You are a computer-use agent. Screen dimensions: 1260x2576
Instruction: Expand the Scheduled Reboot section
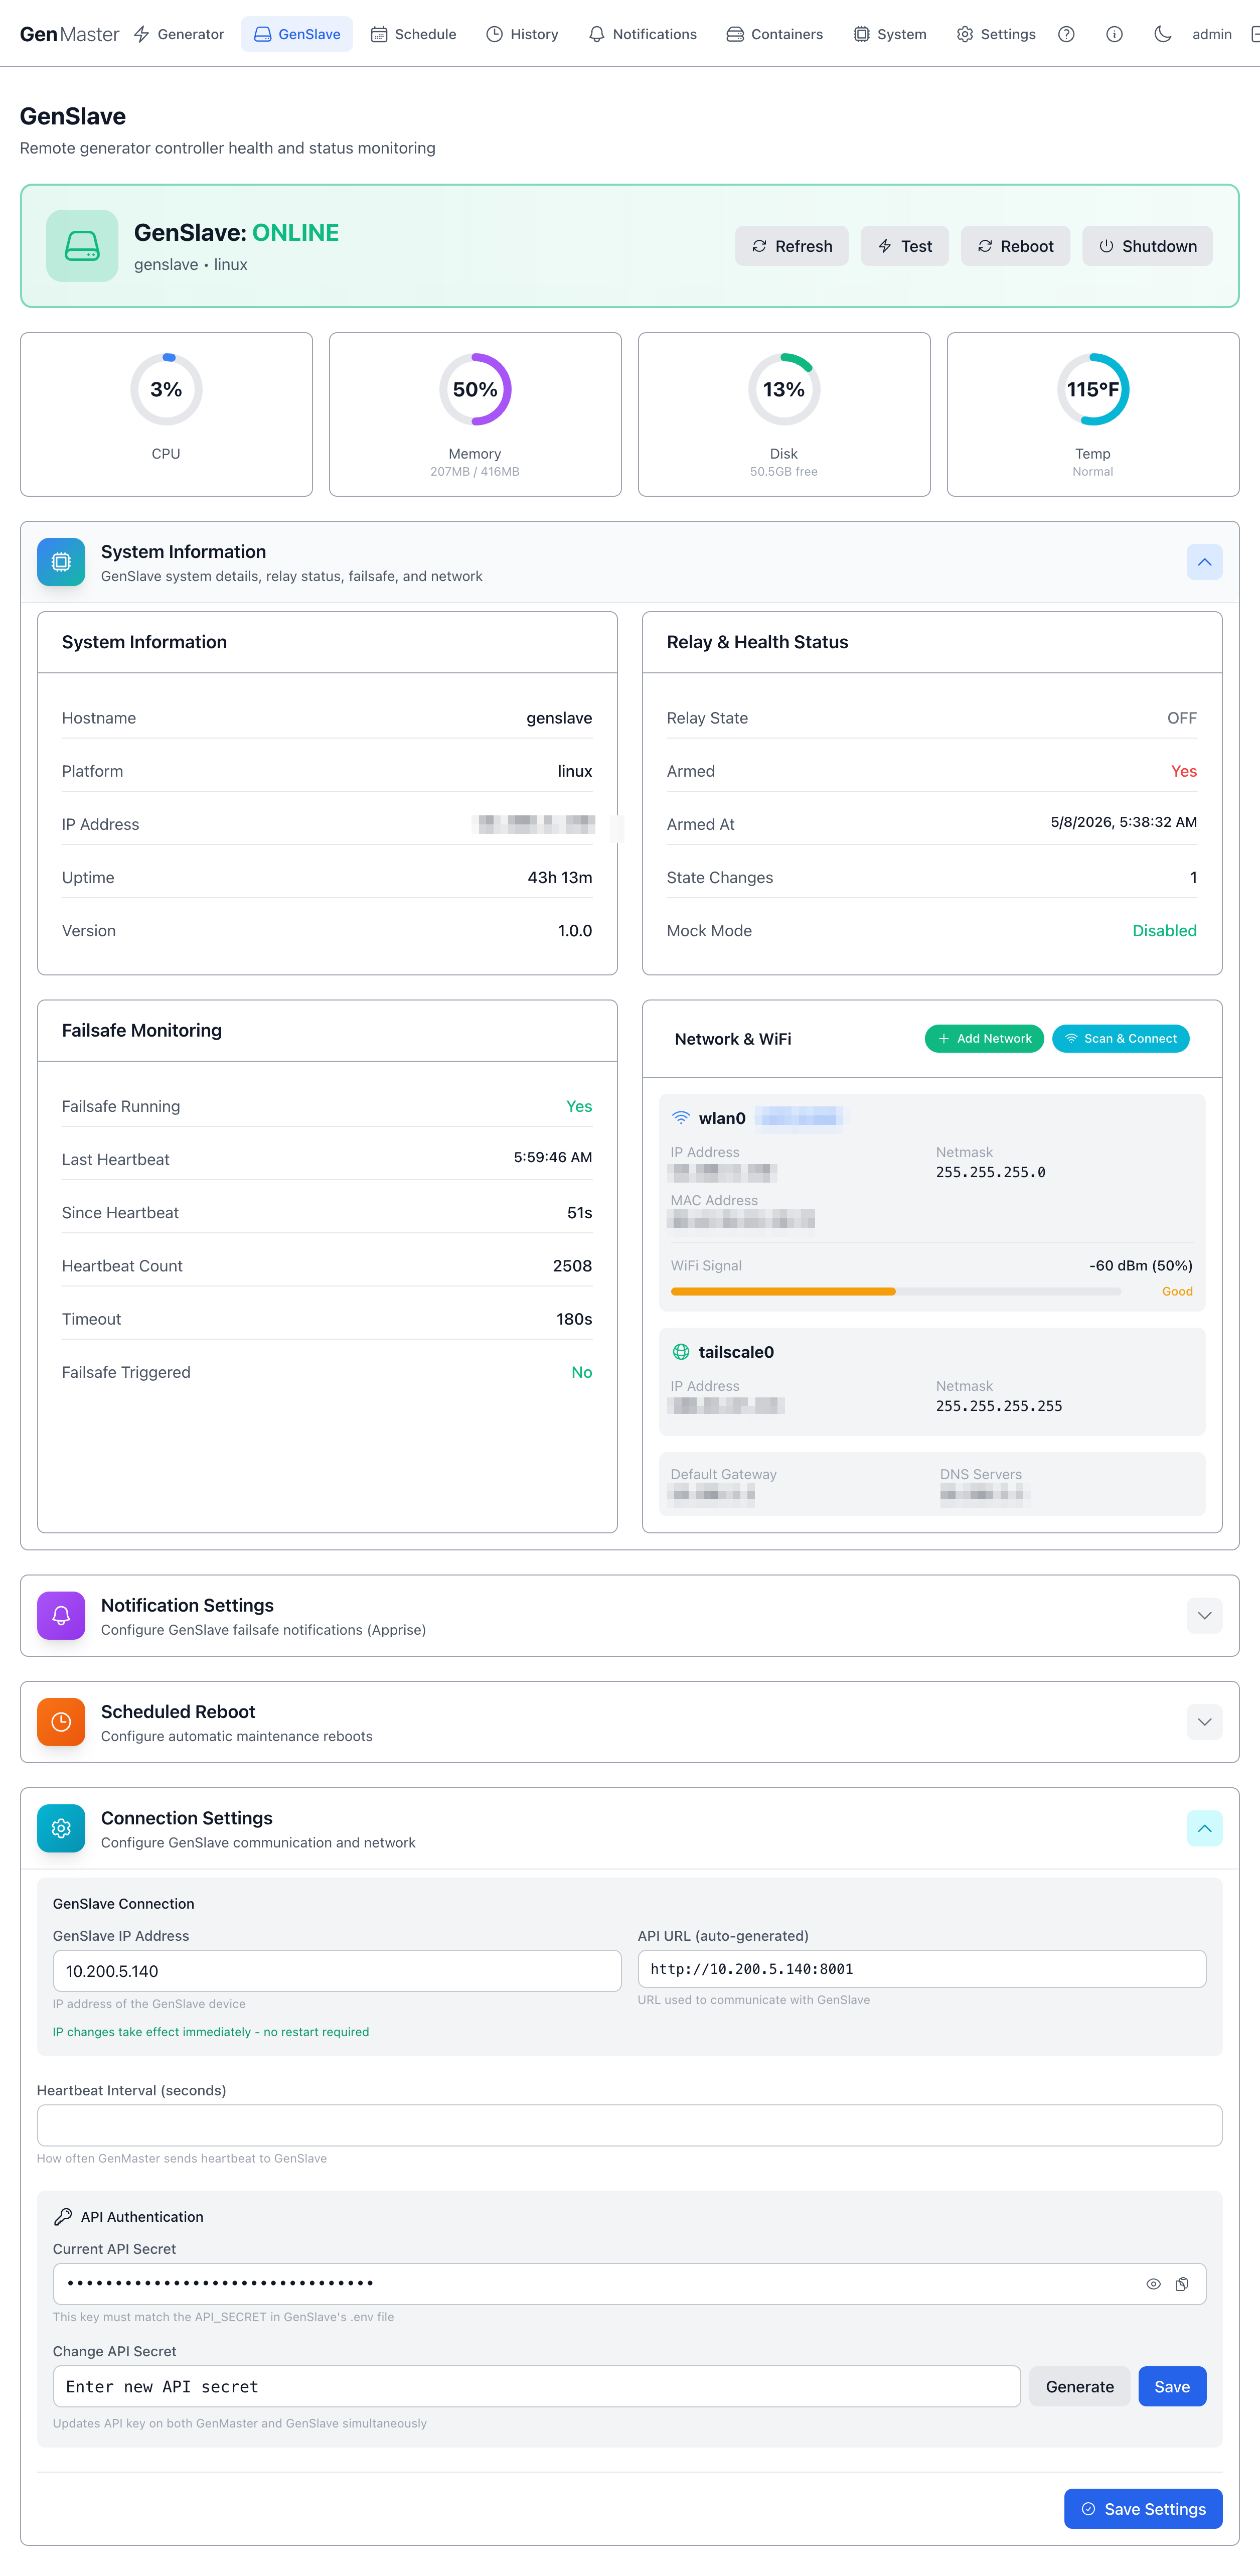point(1204,1721)
